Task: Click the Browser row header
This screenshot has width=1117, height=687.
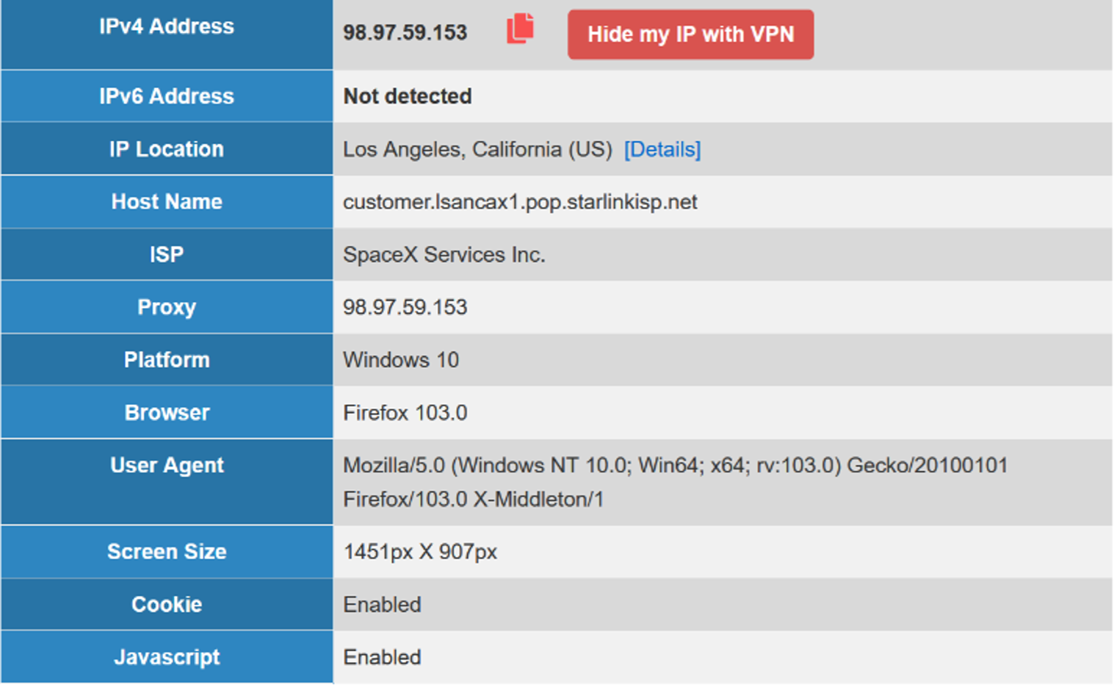Action: pyautogui.click(x=167, y=412)
